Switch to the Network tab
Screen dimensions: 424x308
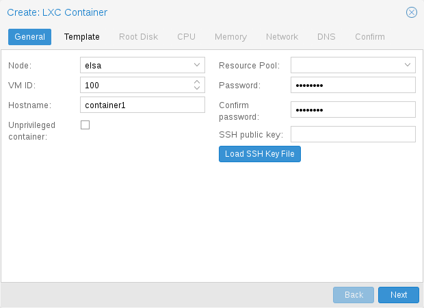click(282, 37)
